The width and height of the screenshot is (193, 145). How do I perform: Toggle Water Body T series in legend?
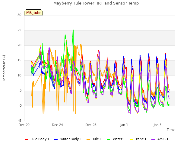pos(68,139)
